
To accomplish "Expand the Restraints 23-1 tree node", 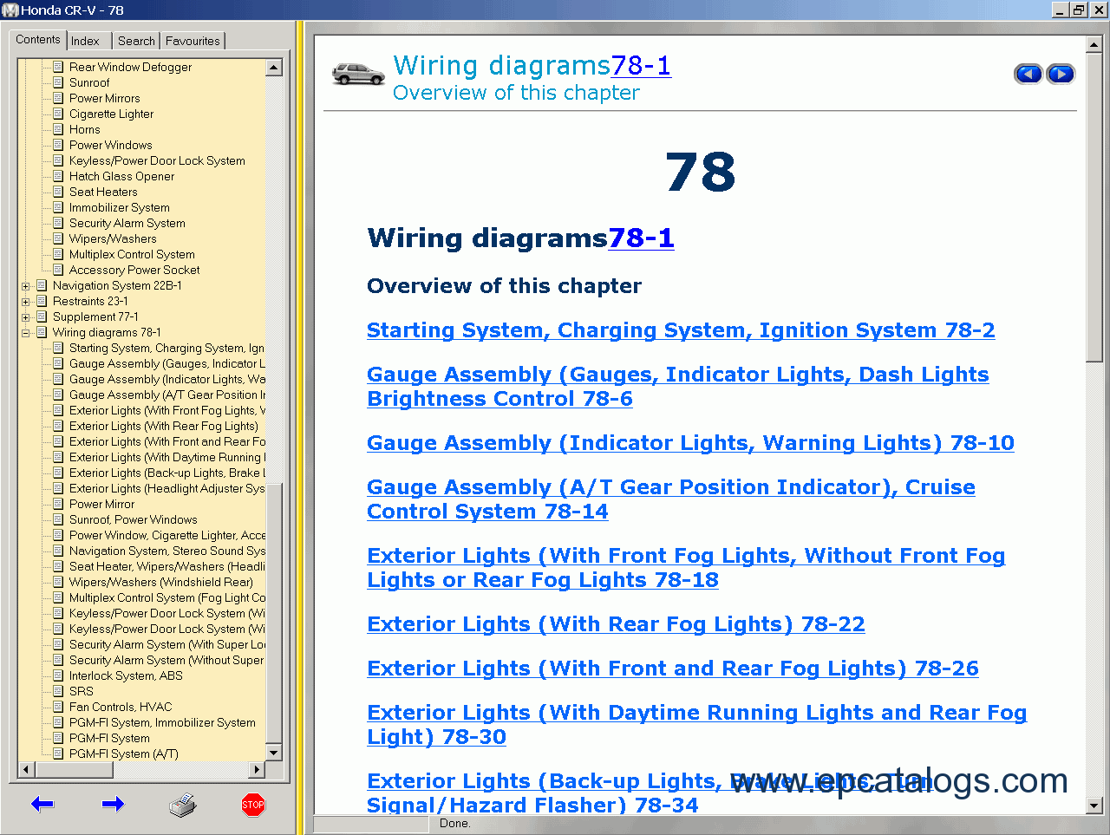I will point(26,302).
